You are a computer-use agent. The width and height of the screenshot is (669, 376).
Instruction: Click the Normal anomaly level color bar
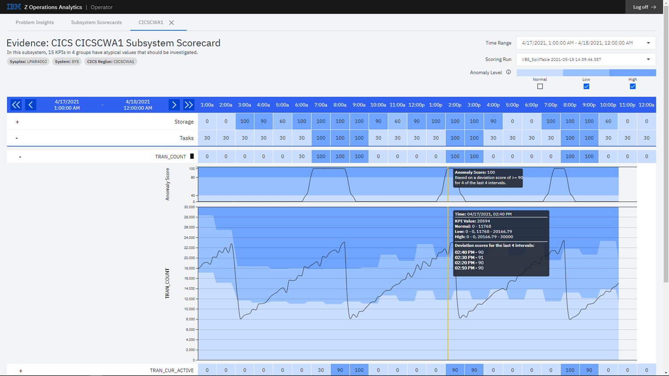(540, 73)
